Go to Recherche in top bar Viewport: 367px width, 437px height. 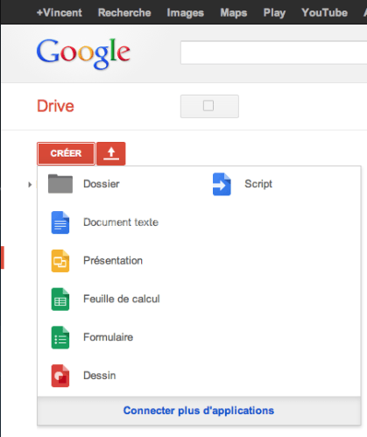[x=124, y=12]
